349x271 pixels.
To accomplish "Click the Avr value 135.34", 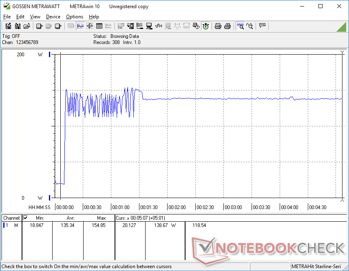I will [67, 225].
